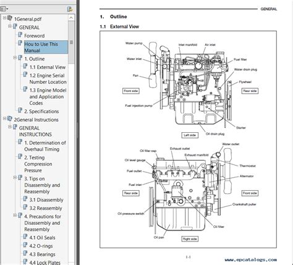Viewport: 293px width, 265px height.
Task: Go to 3.2 Reassembly bookmark
Action: [x=46, y=208]
